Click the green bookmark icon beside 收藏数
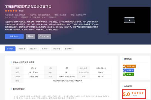Viewport: 151px width, 100px height. pyautogui.click(x=124, y=74)
